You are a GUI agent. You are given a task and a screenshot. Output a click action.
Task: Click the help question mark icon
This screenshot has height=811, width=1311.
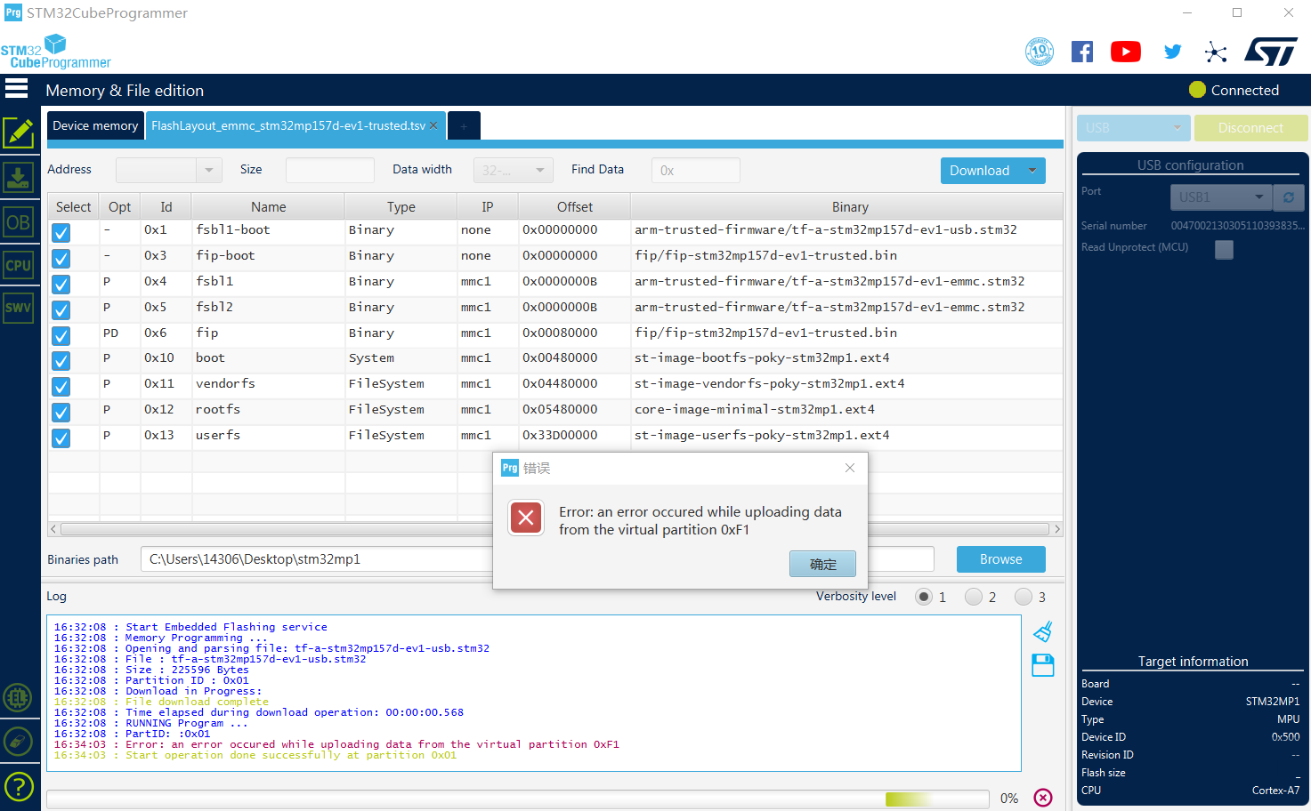click(19, 786)
